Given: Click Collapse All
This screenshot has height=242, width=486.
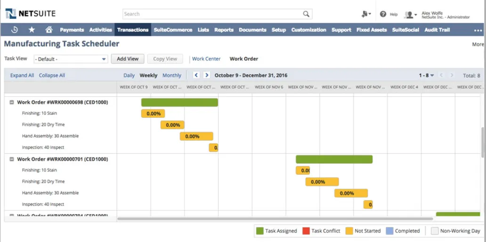Looking at the screenshot, I should coord(52,75).
